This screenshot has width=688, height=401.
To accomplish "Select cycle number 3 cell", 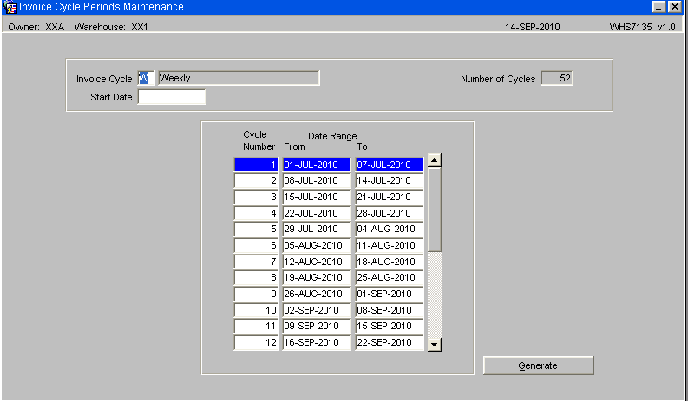I will pos(256,197).
